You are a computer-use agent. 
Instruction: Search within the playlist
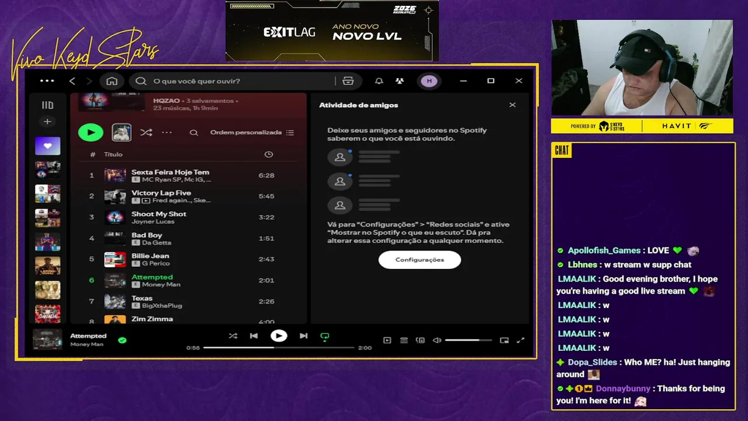click(193, 133)
